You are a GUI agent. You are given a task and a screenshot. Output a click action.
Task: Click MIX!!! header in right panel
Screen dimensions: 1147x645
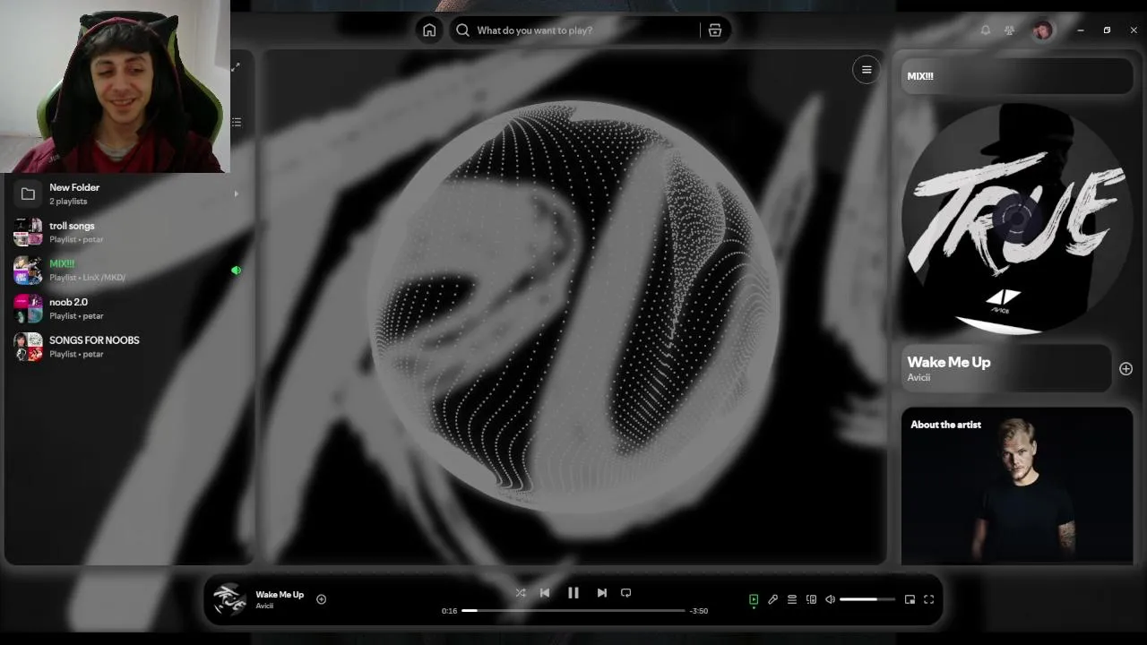tap(920, 76)
